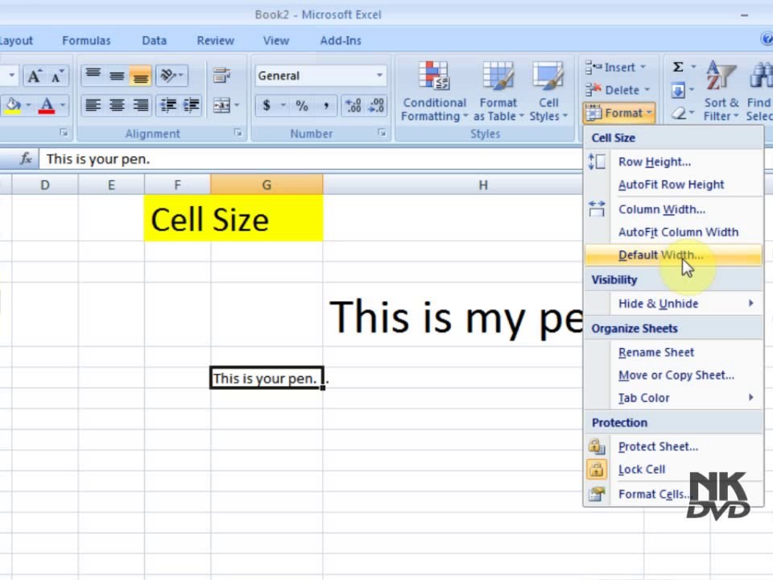Open the General number format combo box

pos(320,76)
